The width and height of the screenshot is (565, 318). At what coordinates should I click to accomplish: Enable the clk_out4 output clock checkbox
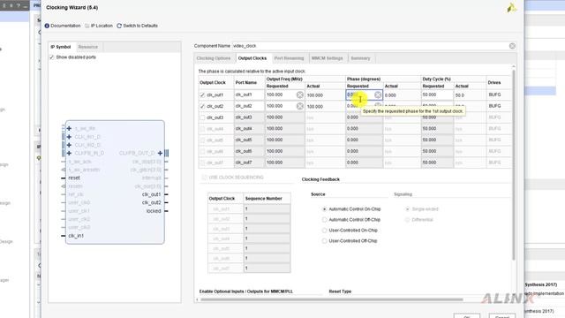[x=202, y=129]
